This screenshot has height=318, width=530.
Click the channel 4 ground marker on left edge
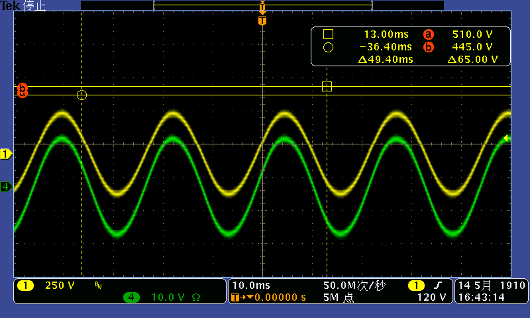pos(6,186)
